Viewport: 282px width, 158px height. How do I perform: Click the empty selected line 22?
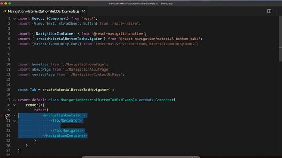[39, 126]
